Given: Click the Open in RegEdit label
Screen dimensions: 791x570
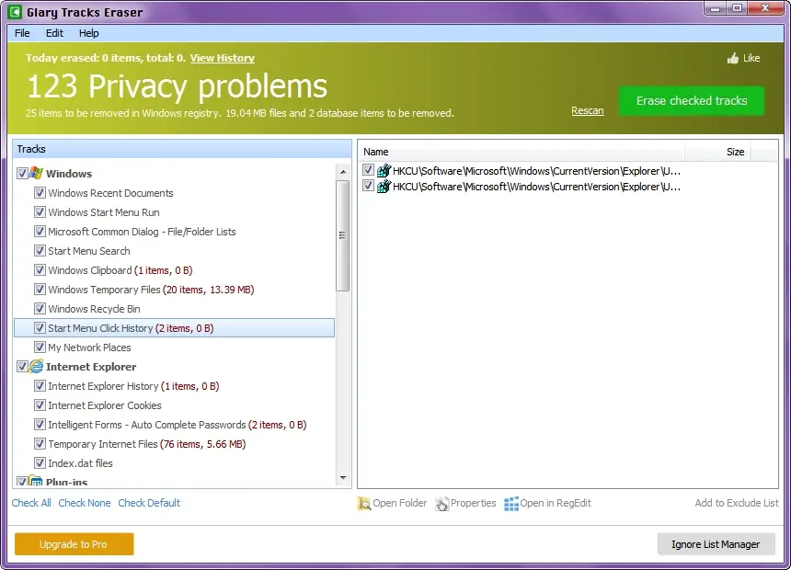Looking at the screenshot, I should (x=556, y=503).
